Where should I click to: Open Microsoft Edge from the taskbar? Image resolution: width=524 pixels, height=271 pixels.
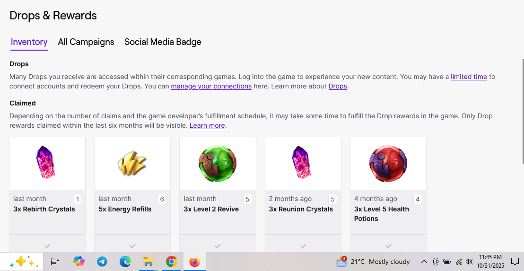click(x=125, y=262)
